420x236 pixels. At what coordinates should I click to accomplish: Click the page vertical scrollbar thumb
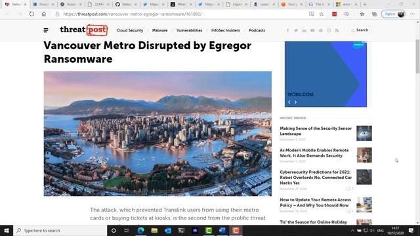(417, 56)
